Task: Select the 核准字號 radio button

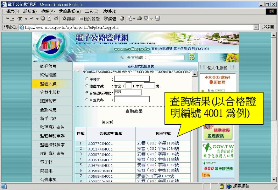Action: coord(87,86)
